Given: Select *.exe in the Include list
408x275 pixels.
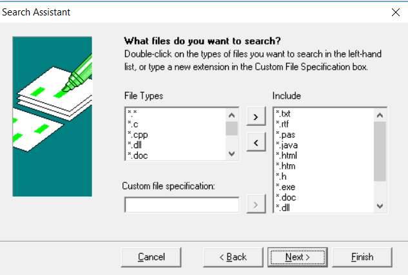Looking at the screenshot, I should [x=285, y=186].
